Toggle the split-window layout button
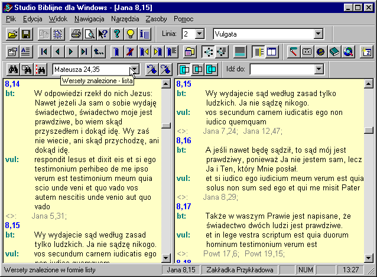377x277 pixels. point(272,51)
